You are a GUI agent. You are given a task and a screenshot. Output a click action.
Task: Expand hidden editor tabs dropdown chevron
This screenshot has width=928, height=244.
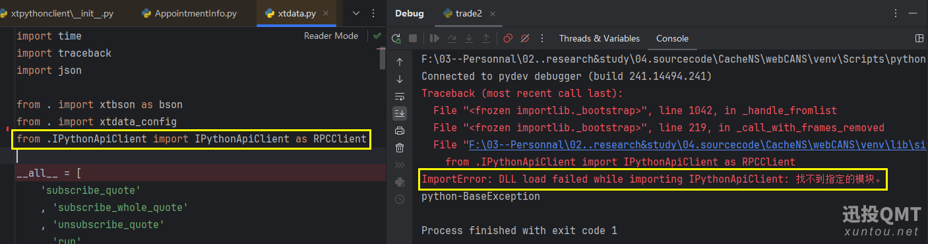tap(356, 13)
